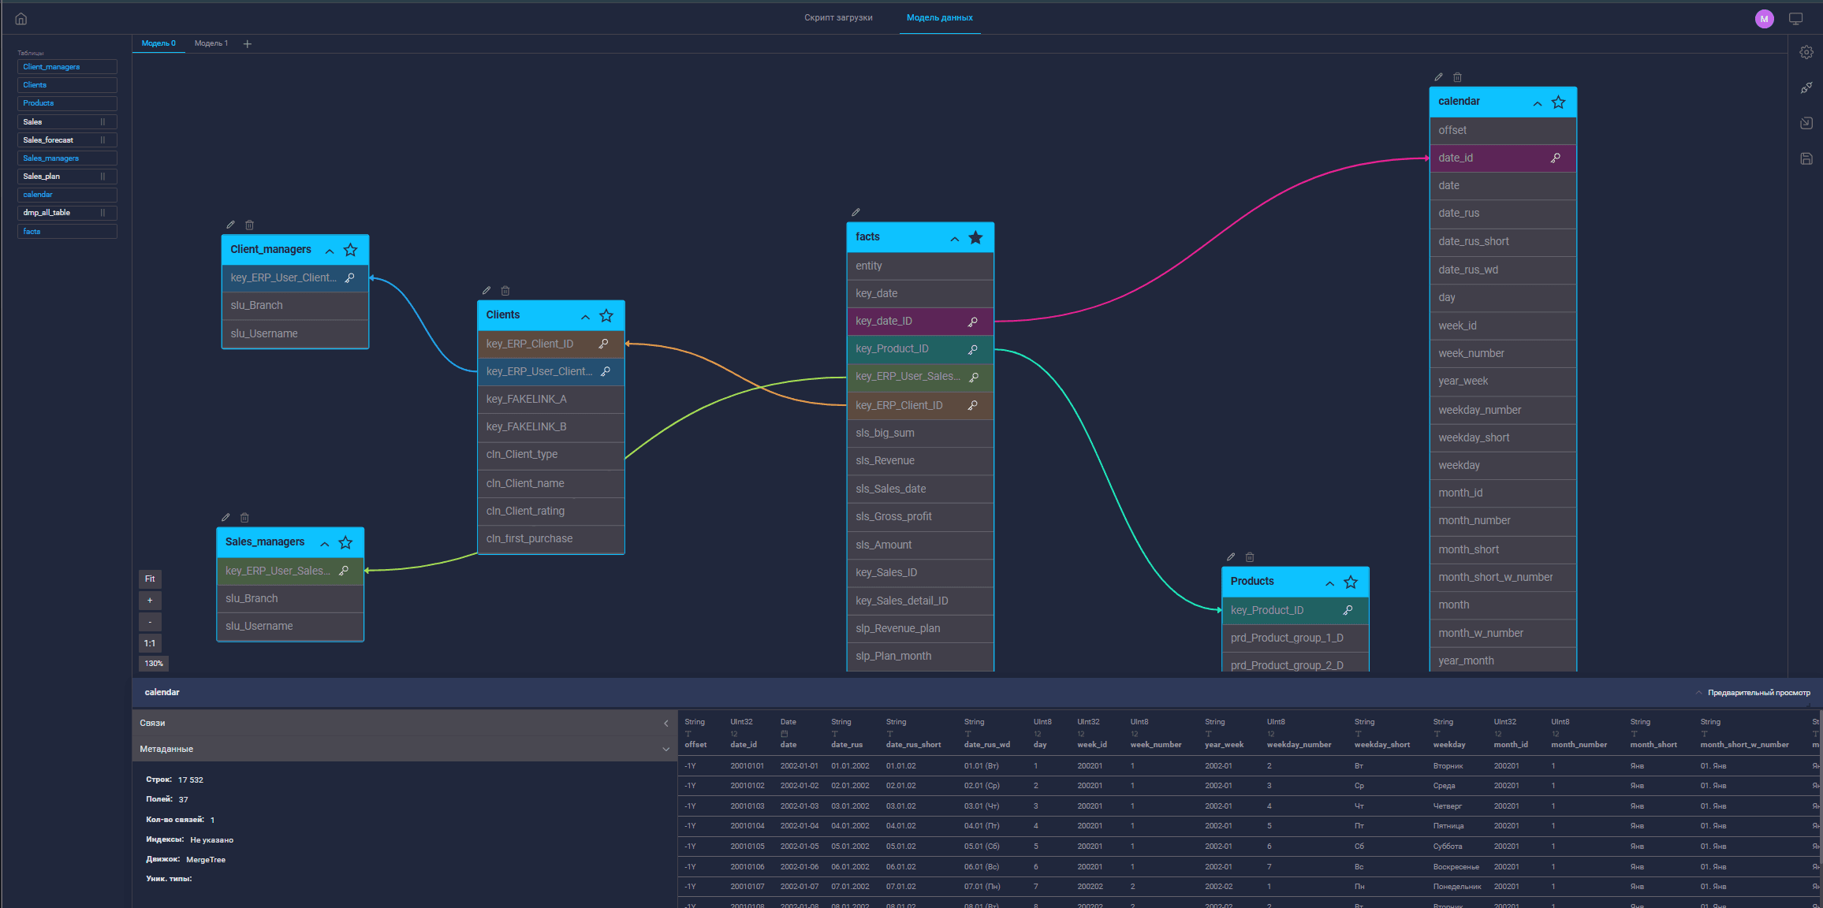This screenshot has width=1823, height=908.
Task: Open the Модель 1 tab
Action: pyautogui.click(x=211, y=43)
